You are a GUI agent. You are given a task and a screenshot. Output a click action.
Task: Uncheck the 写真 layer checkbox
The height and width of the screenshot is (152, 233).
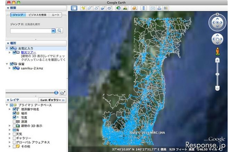14,117
